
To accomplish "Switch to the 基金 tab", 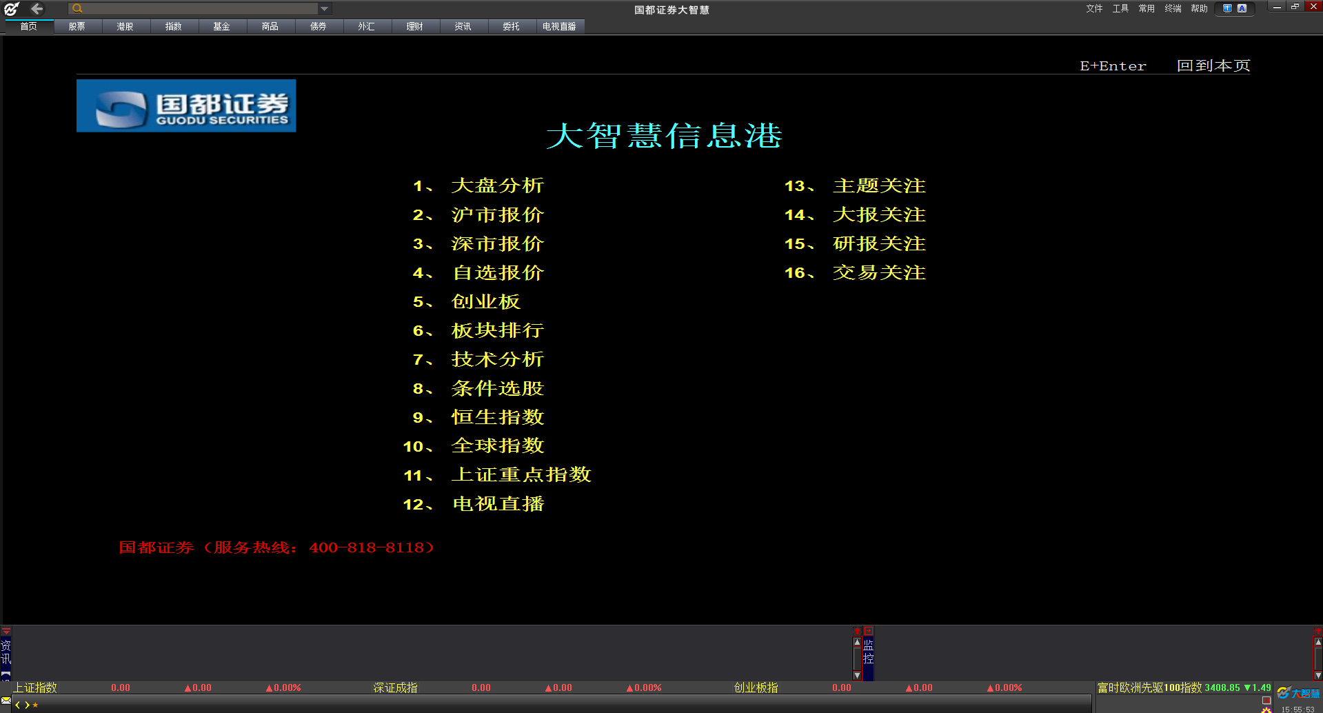I will point(222,26).
